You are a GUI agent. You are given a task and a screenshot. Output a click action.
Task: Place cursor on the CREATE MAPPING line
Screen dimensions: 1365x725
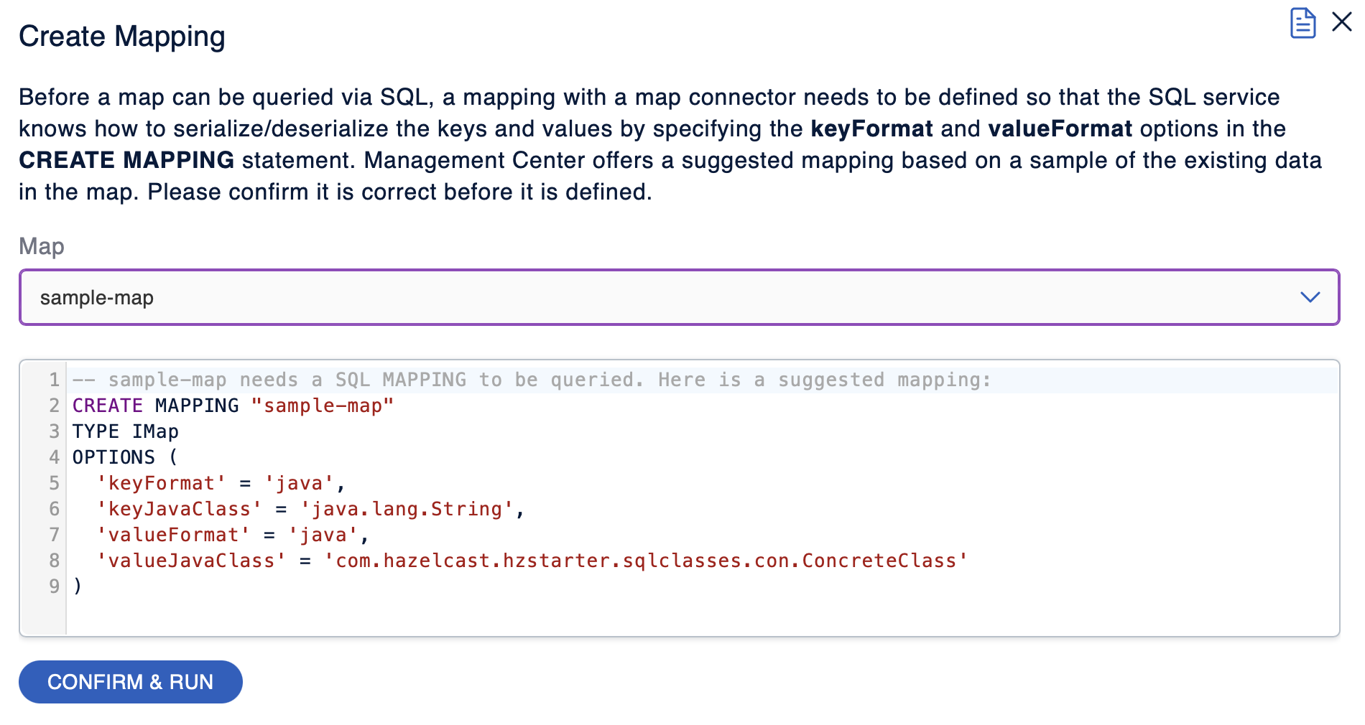tap(231, 406)
